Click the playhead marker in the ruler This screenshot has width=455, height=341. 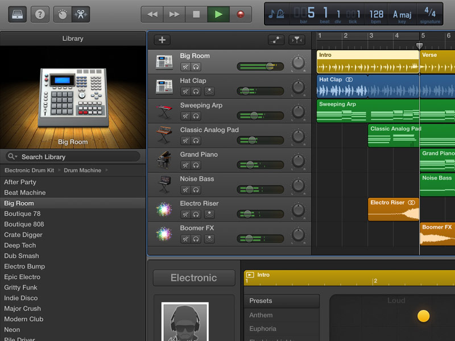click(419, 46)
